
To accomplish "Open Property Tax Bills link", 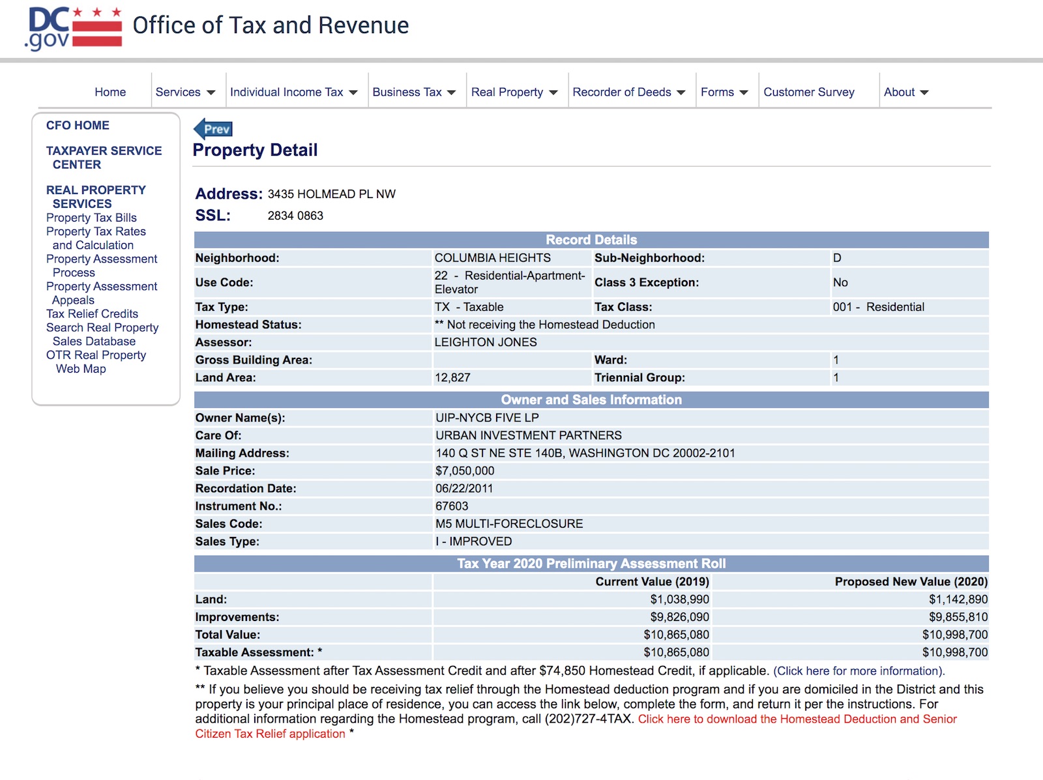I will (91, 218).
